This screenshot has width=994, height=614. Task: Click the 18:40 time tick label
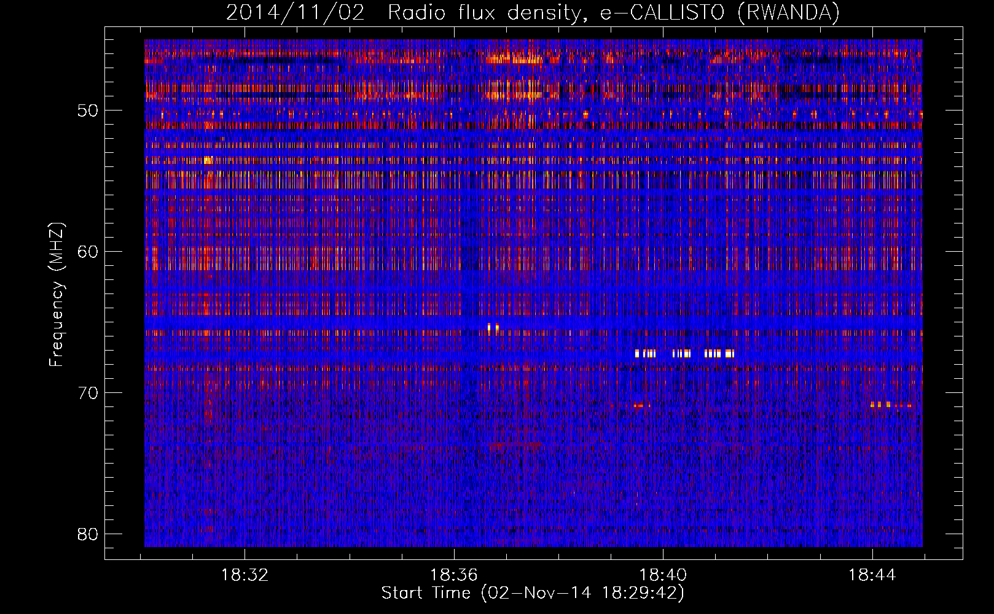click(663, 575)
